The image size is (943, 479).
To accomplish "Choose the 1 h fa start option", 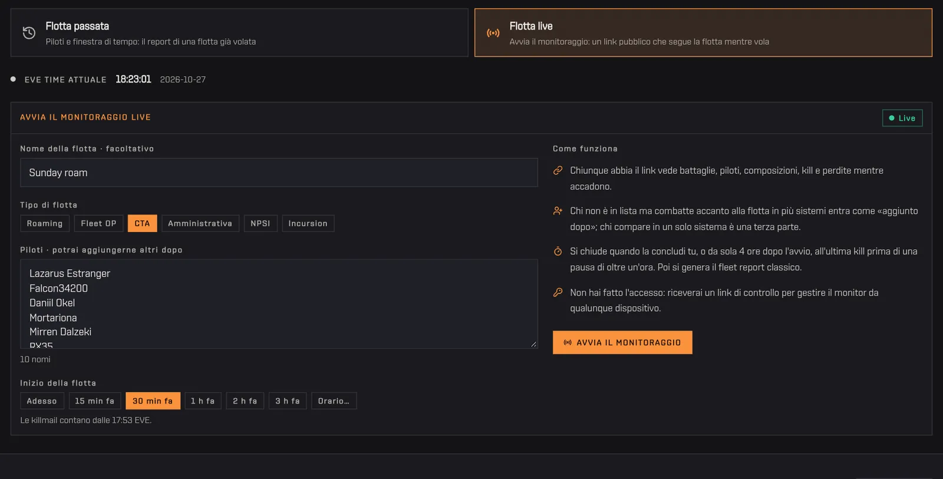I will click(x=203, y=401).
